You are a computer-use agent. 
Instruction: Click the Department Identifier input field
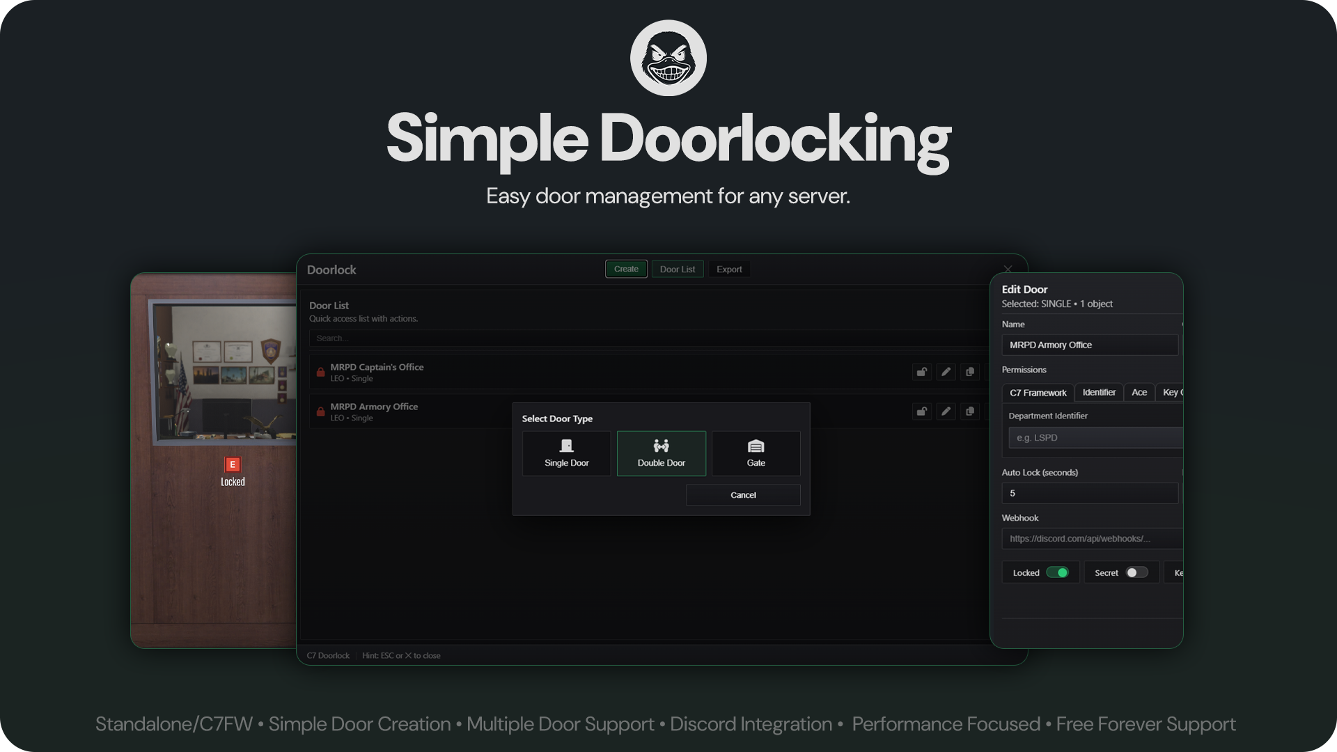1095,437
